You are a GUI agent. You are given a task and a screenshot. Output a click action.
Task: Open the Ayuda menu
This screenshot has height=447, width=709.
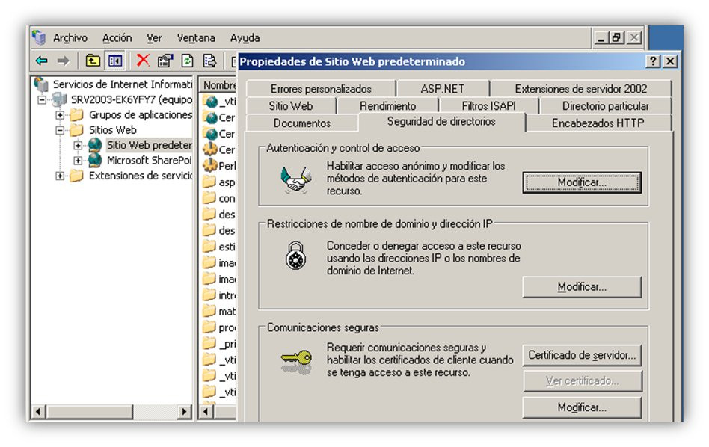(245, 38)
